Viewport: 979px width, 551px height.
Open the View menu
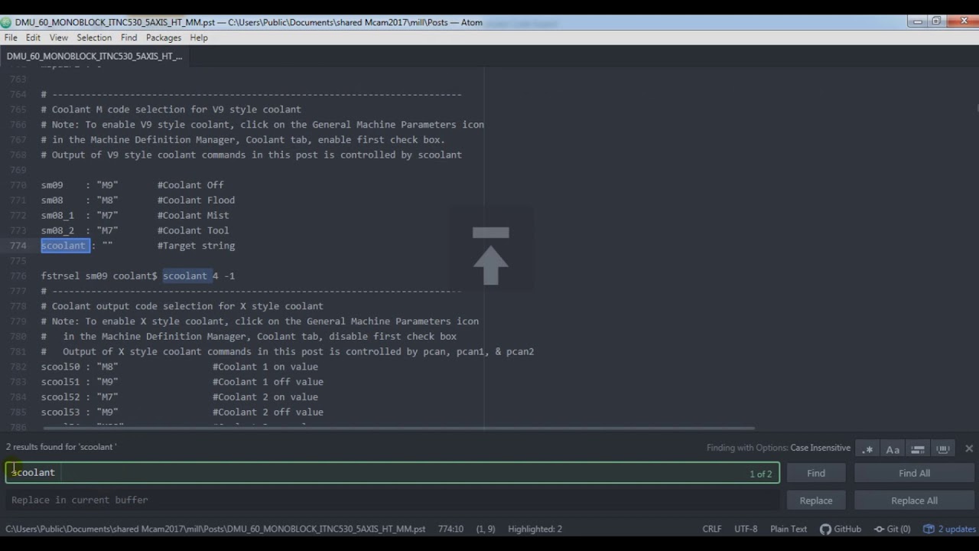(59, 37)
